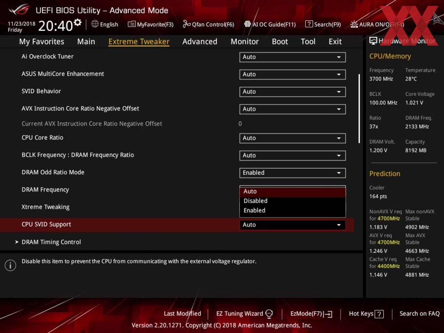Click the Search question mark icon
The image size is (444, 333).
[309, 24]
